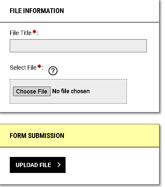Click the yellow Form Submission header bar

(80, 136)
